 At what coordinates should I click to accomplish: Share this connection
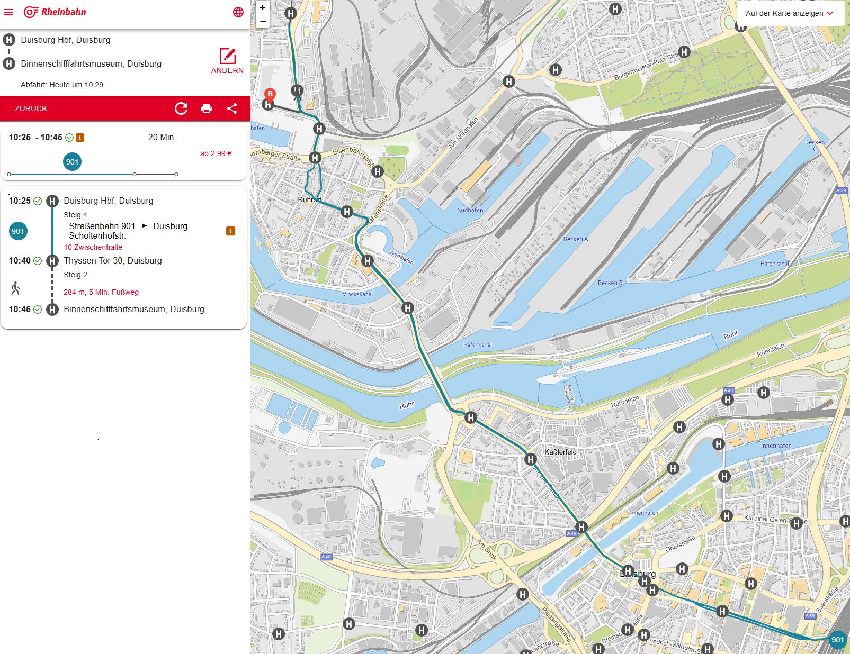tap(232, 108)
